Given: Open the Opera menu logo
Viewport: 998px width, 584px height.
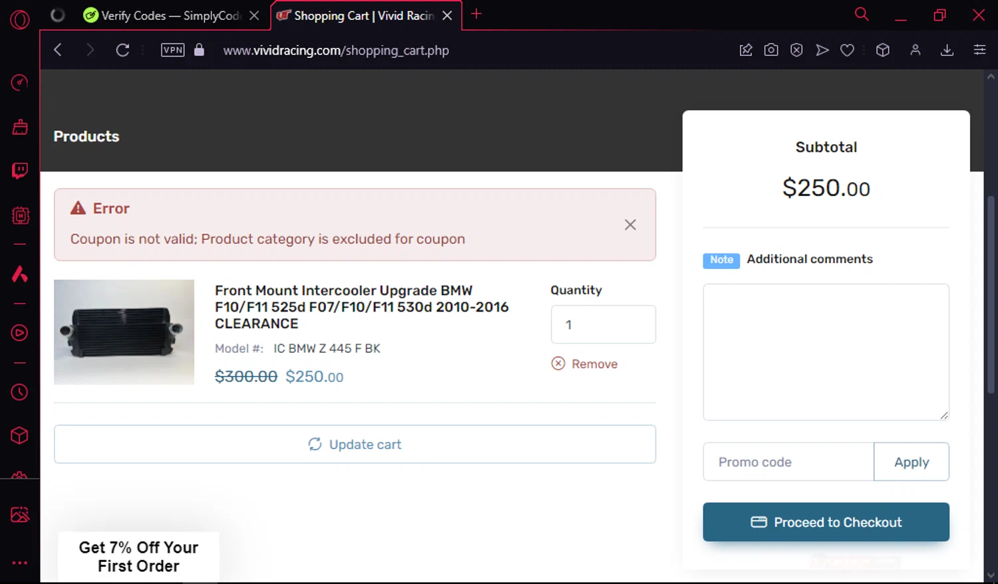Looking at the screenshot, I should 20,20.
